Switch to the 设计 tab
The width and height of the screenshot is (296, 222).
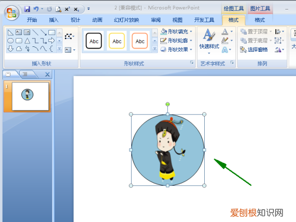[75, 20]
